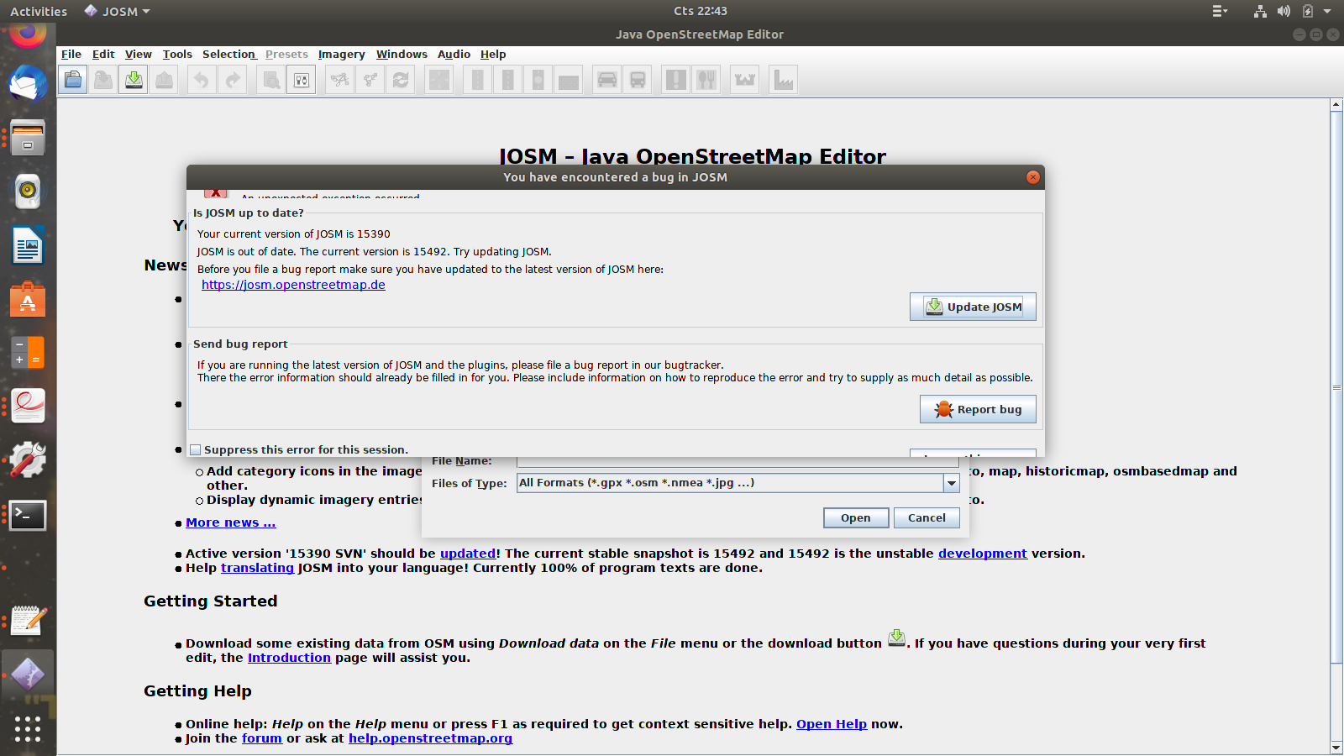Close the bug report dialog
This screenshot has height=756, width=1344.
1033,177
